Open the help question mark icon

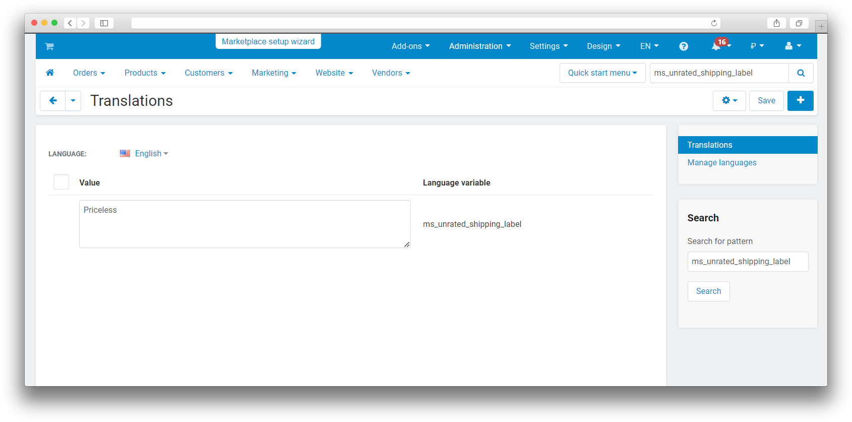coord(684,46)
